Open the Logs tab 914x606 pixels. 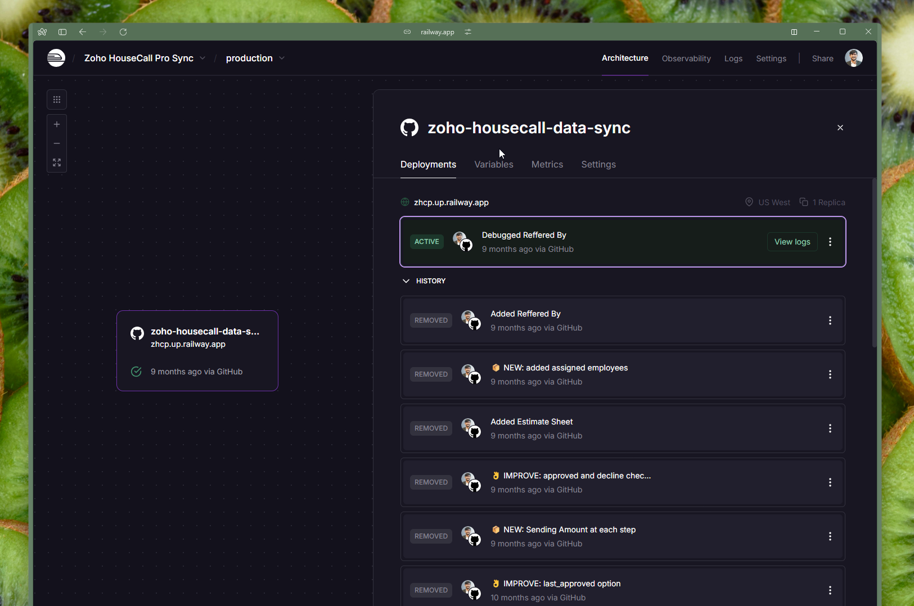pyautogui.click(x=733, y=58)
